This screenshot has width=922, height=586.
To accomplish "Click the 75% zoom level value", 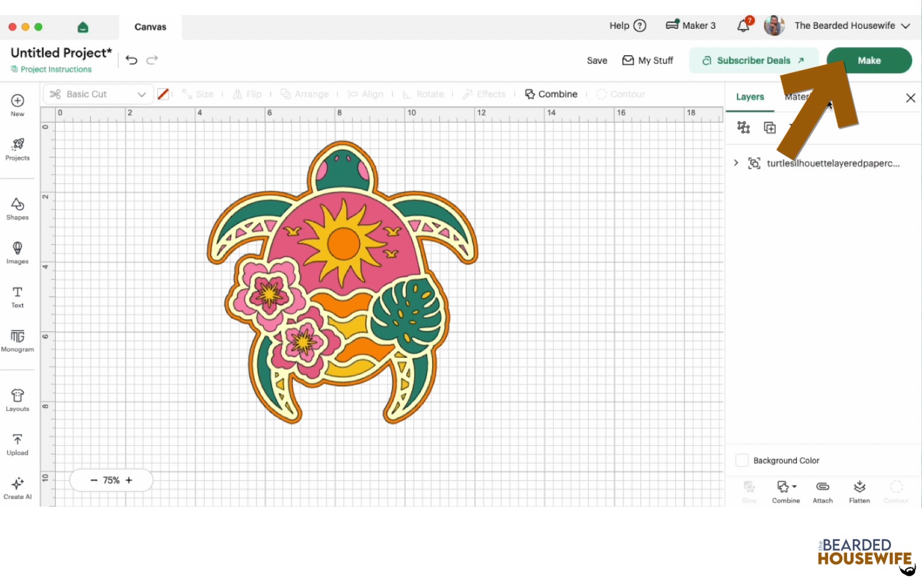I will pyautogui.click(x=111, y=480).
